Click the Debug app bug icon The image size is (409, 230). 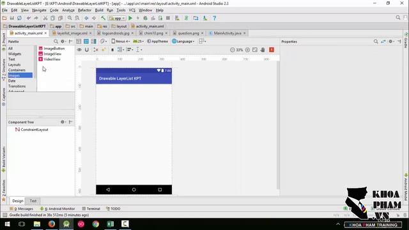tap(145, 18)
